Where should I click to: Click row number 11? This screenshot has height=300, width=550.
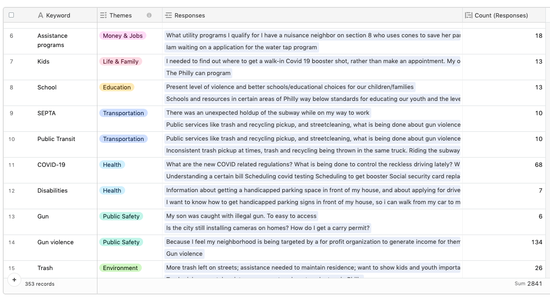click(x=12, y=165)
